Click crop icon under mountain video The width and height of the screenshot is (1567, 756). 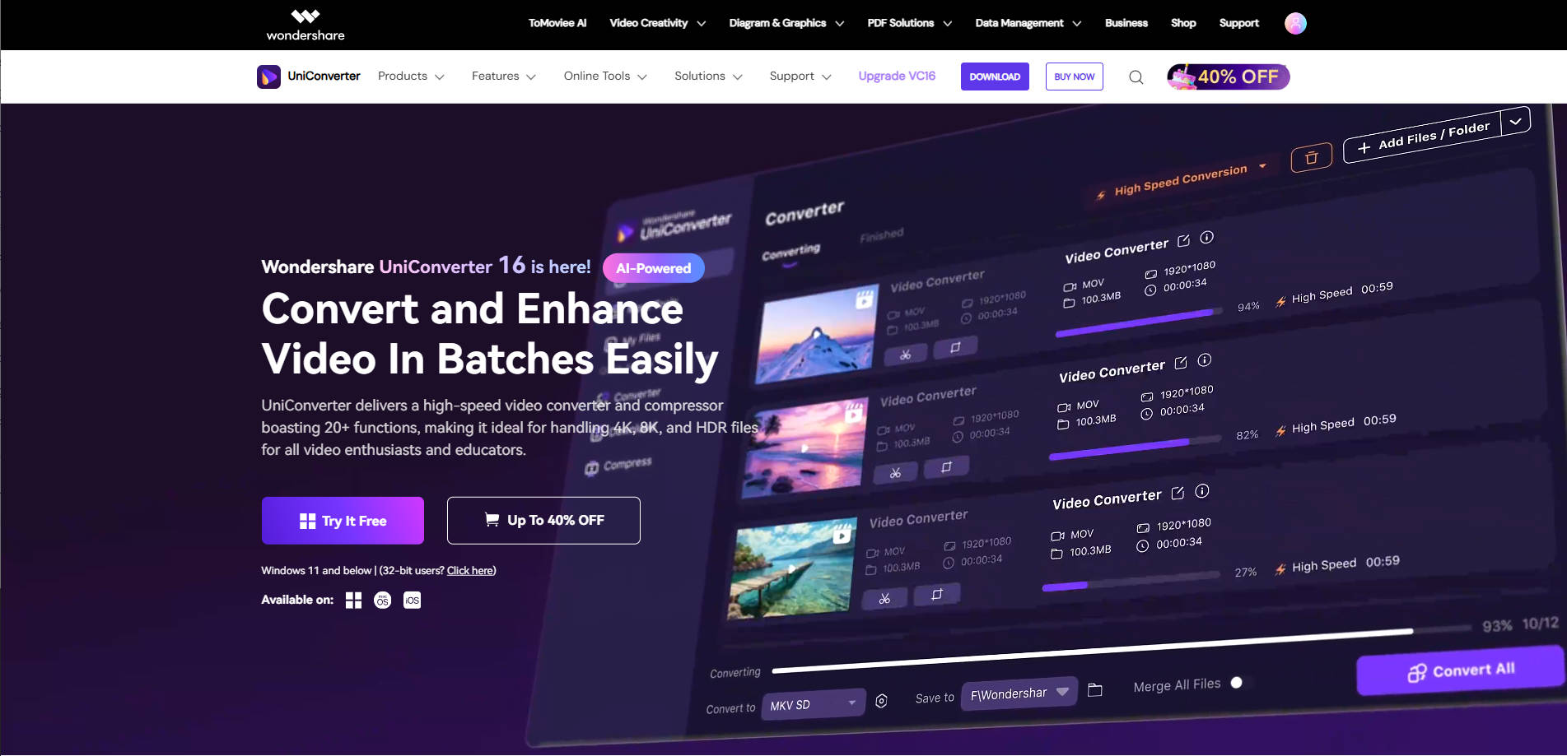[x=955, y=347]
